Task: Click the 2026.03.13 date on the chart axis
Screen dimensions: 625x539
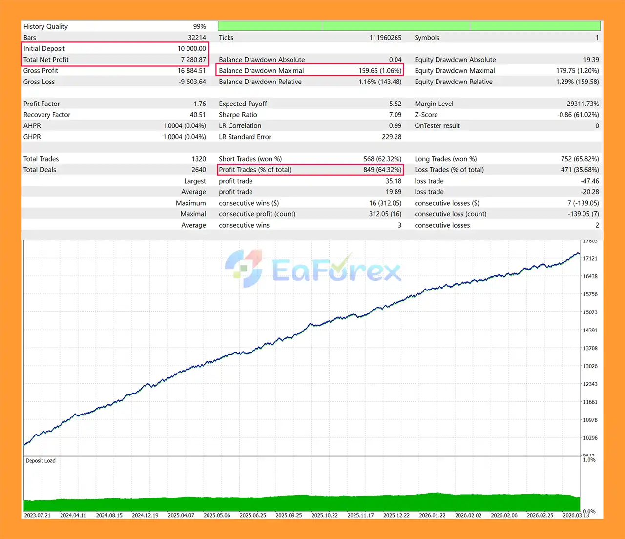Action: point(576,515)
